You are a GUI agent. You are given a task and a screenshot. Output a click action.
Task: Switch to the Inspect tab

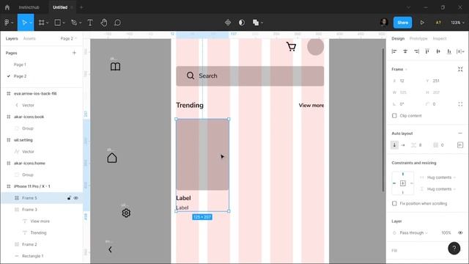tap(440, 38)
